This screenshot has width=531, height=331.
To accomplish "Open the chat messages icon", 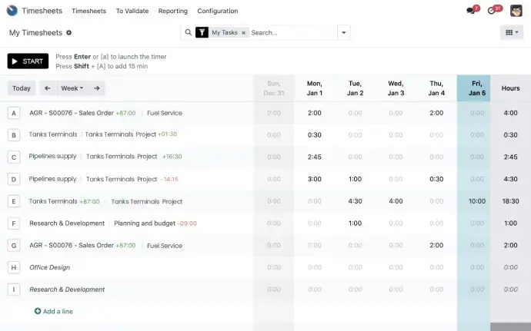I will [471, 11].
